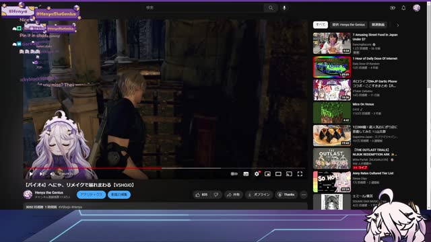Toggle subtitles captions icon in player
This screenshot has width=431, height=242.
(x=246, y=174)
